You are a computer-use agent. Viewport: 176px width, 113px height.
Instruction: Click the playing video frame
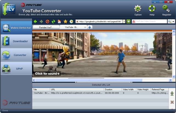pyautogui.click(x=102, y=55)
